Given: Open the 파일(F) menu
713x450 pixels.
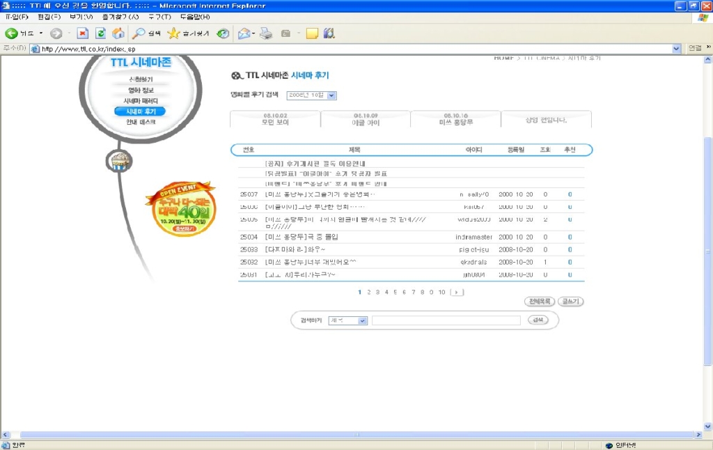Looking at the screenshot, I should point(17,17).
